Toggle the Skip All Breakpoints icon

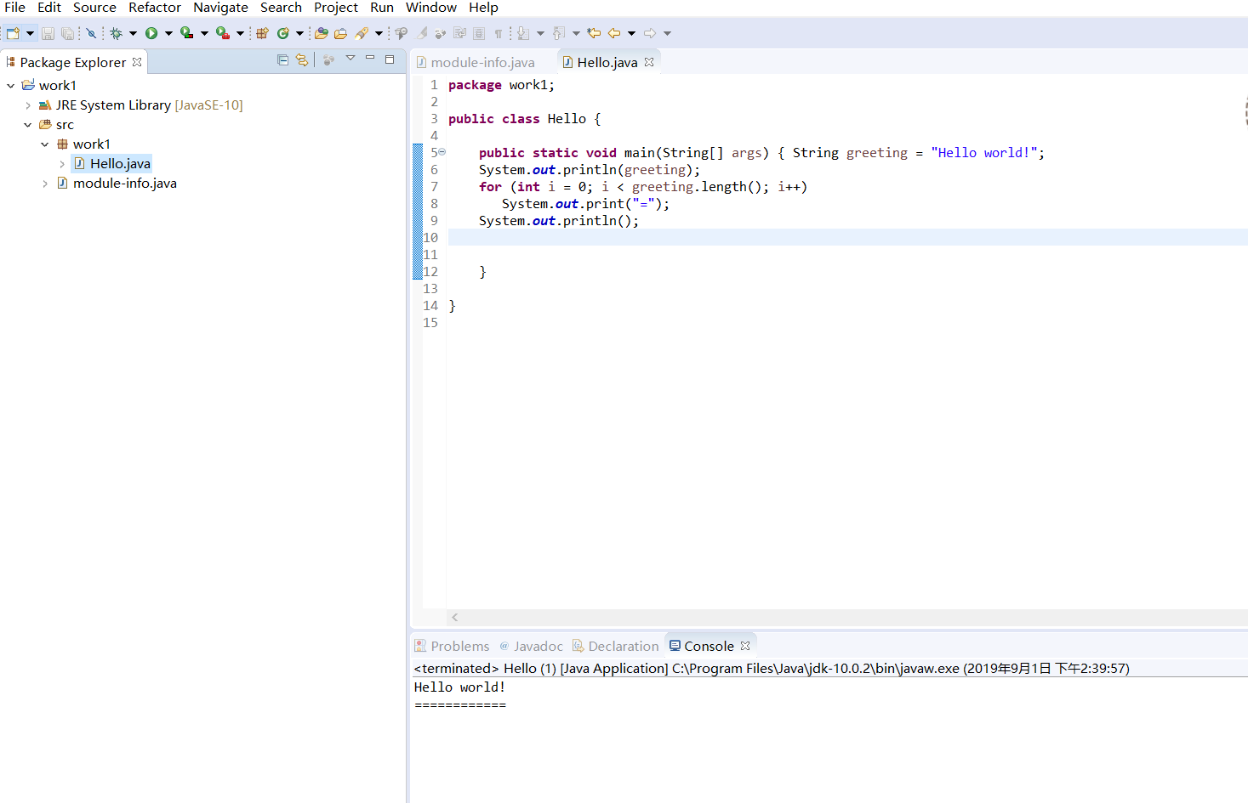pyautogui.click(x=90, y=33)
